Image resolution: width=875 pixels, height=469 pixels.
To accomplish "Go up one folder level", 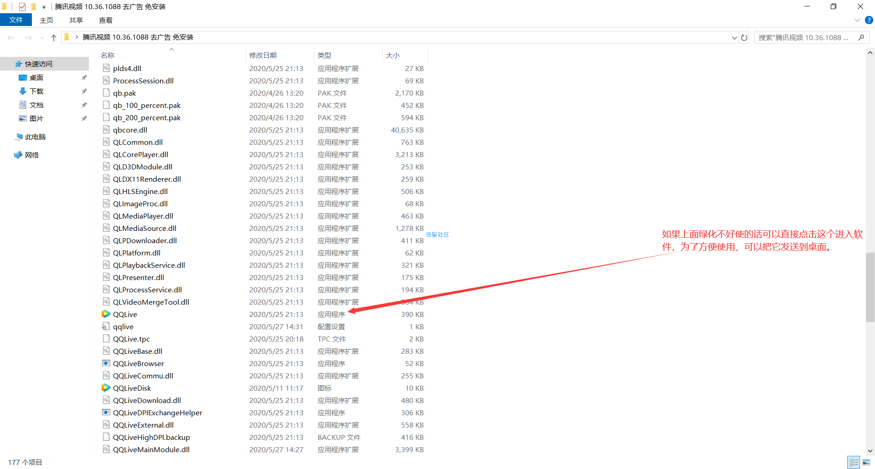I will click(x=54, y=38).
